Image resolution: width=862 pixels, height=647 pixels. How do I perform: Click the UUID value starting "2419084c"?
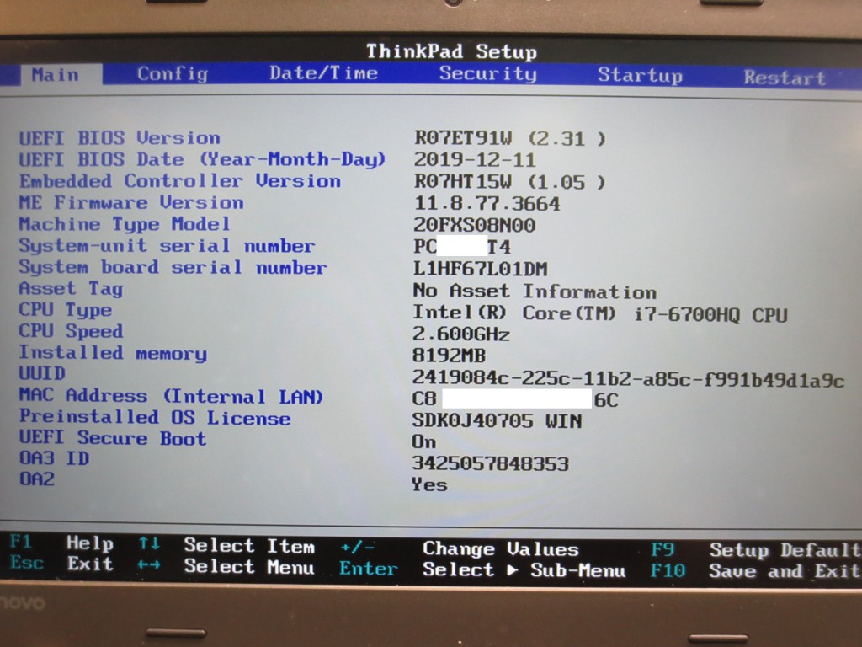(628, 378)
